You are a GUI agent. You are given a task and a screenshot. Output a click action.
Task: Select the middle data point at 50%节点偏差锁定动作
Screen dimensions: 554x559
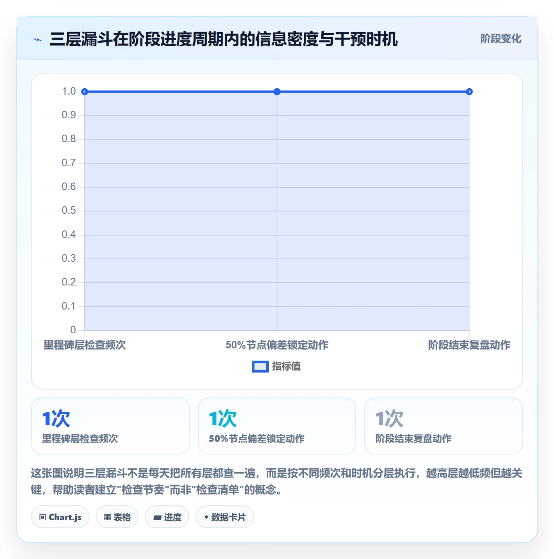[277, 92]
